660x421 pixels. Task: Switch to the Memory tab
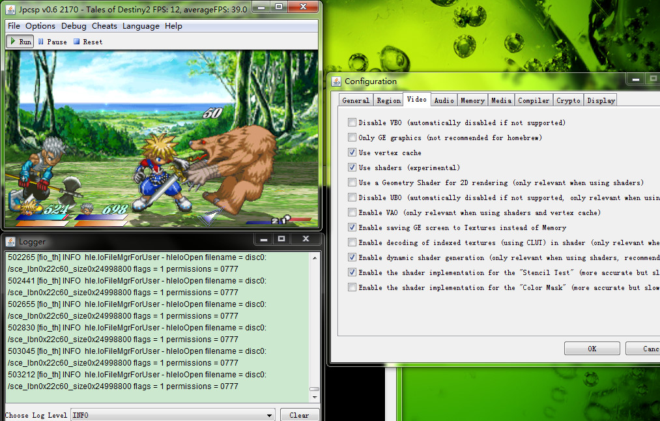pos(473,100)
